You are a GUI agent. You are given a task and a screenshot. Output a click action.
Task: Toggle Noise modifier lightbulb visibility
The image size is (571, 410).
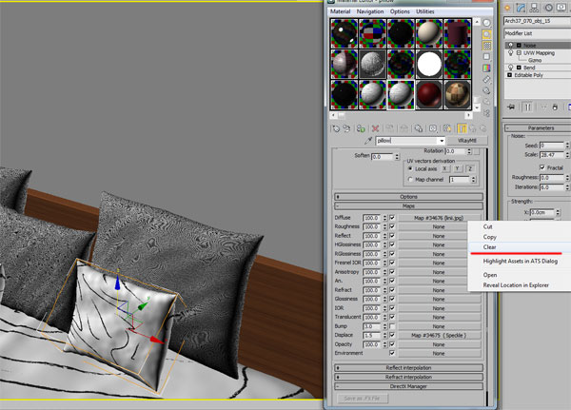(x=510, y=45)
